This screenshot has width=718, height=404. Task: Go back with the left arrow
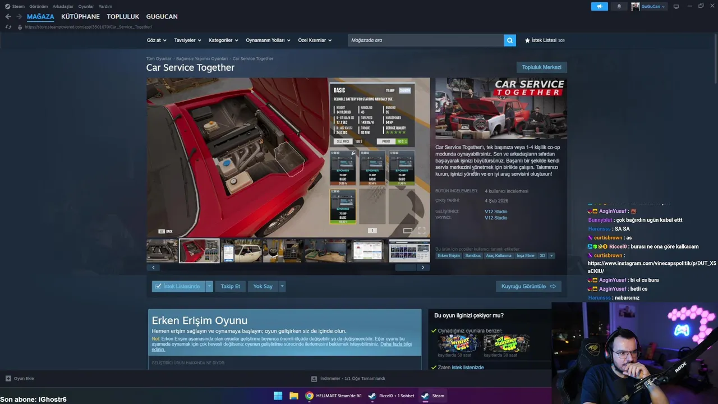tap(8, 17)
